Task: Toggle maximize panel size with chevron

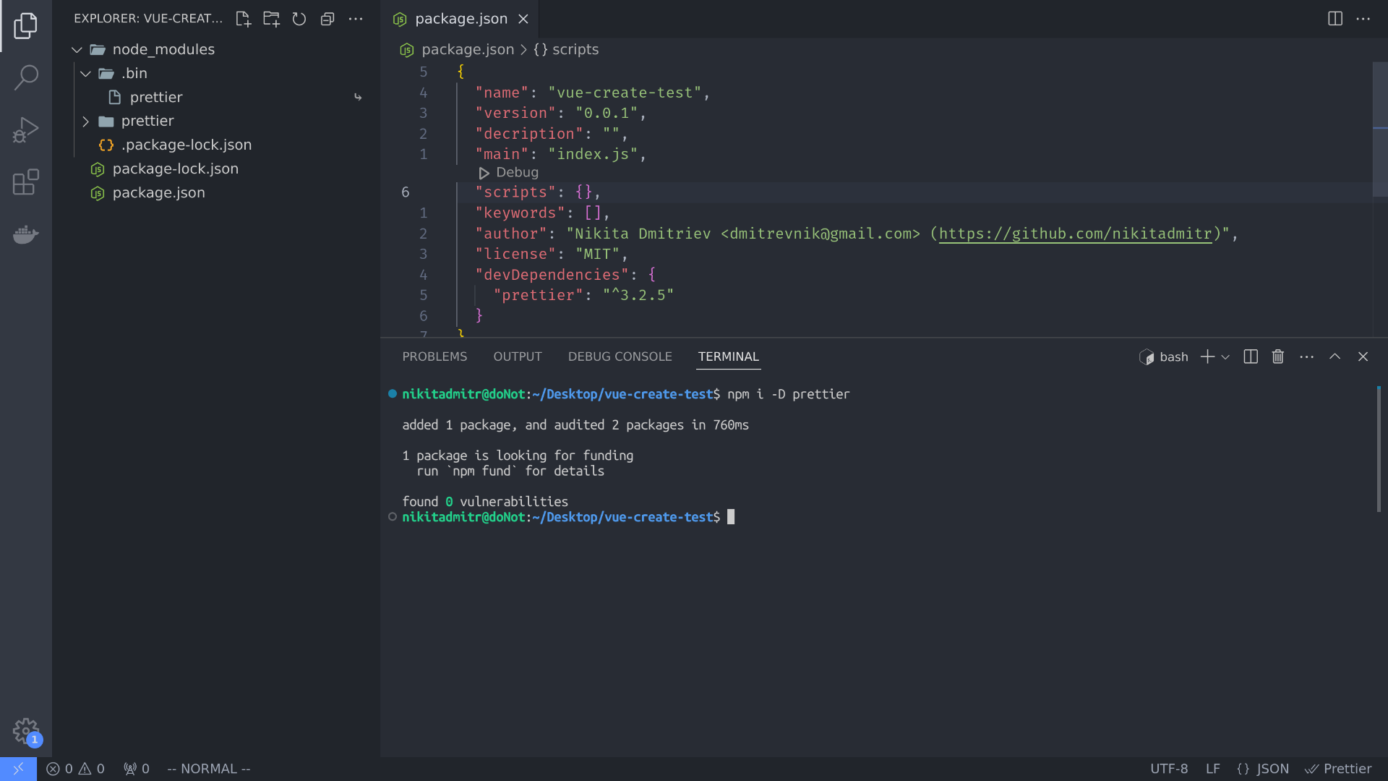Action: (x=1335, y=357)
